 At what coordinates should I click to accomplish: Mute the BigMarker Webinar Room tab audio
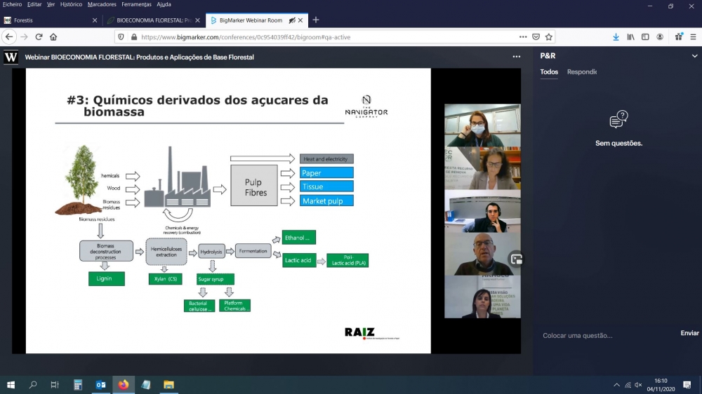pos(292,20)
